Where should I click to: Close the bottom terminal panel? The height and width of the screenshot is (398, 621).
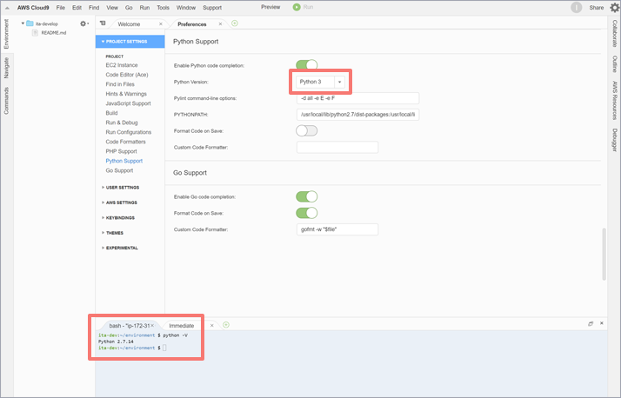[602, 323]
